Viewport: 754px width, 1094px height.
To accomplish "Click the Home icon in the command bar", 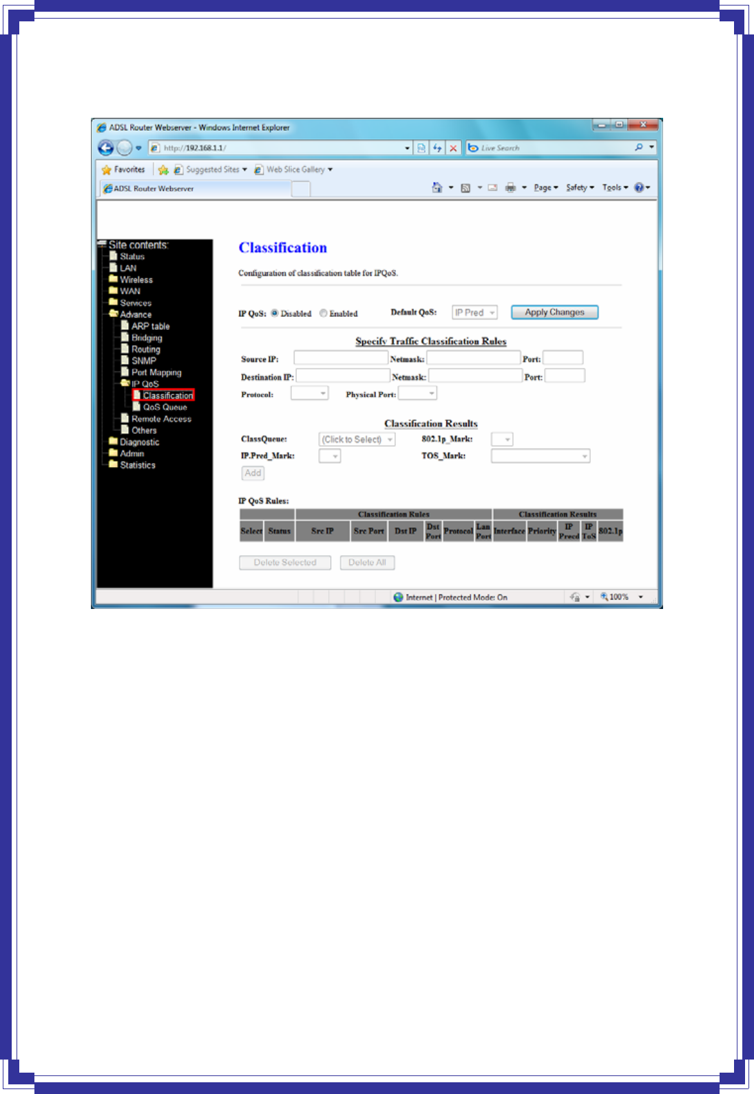I will point(437,187).
